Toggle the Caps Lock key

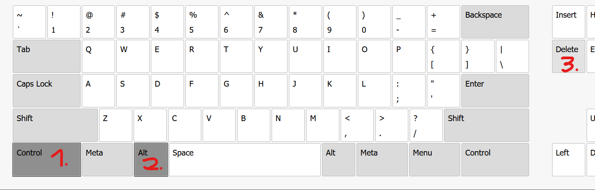[46, 91]
